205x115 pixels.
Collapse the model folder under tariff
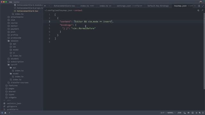click(16, 74)
